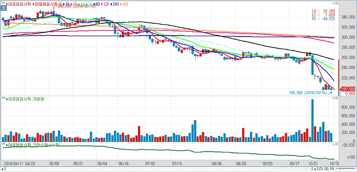Click the vertical bars spacing icon
The width and height of the screenshot is (357, 172).
332,169
